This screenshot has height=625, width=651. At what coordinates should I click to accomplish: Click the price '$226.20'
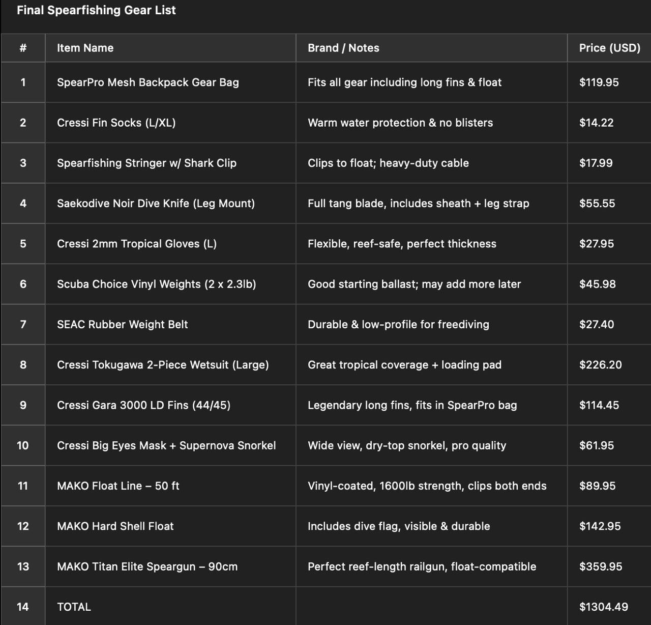601,365
